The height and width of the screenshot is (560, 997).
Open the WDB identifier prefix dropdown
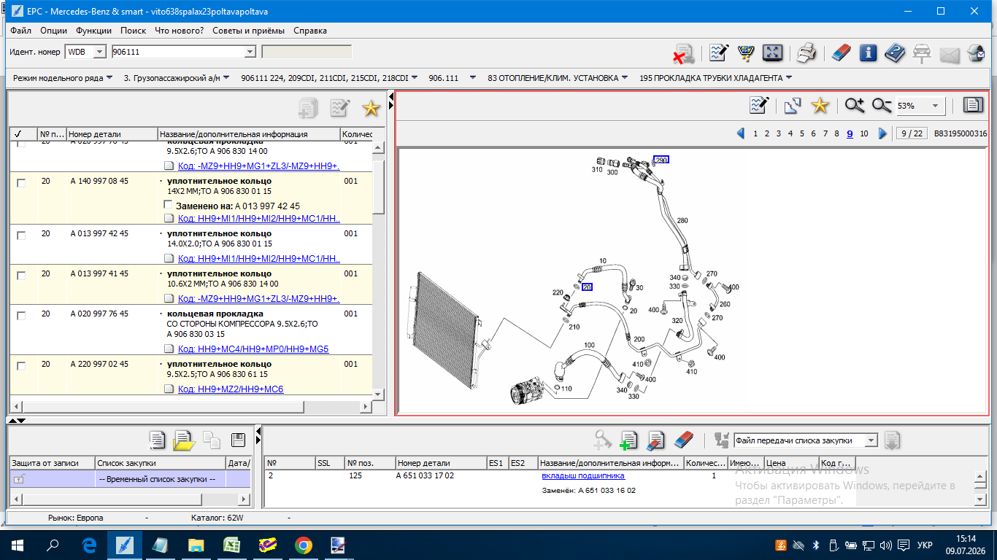[x=101, y=52]
